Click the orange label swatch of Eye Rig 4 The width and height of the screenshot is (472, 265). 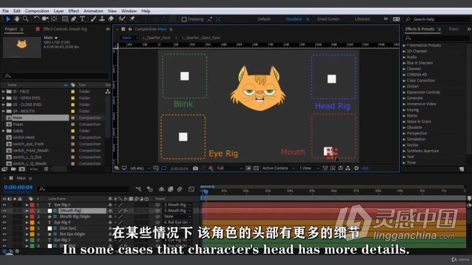pyautogui.click(x=32, y=222)
